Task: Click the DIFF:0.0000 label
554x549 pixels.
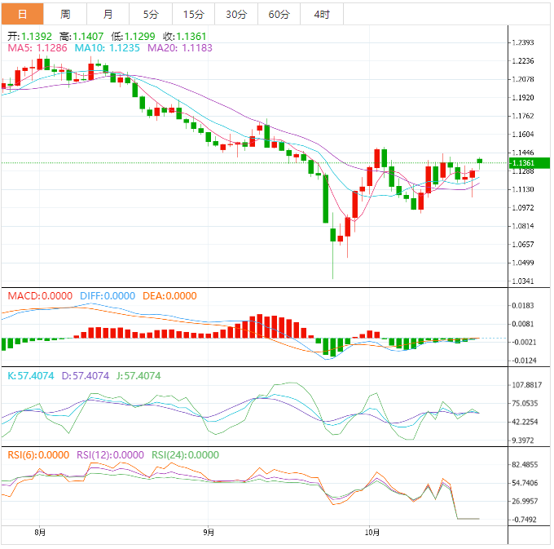Action: coord(108,296)
